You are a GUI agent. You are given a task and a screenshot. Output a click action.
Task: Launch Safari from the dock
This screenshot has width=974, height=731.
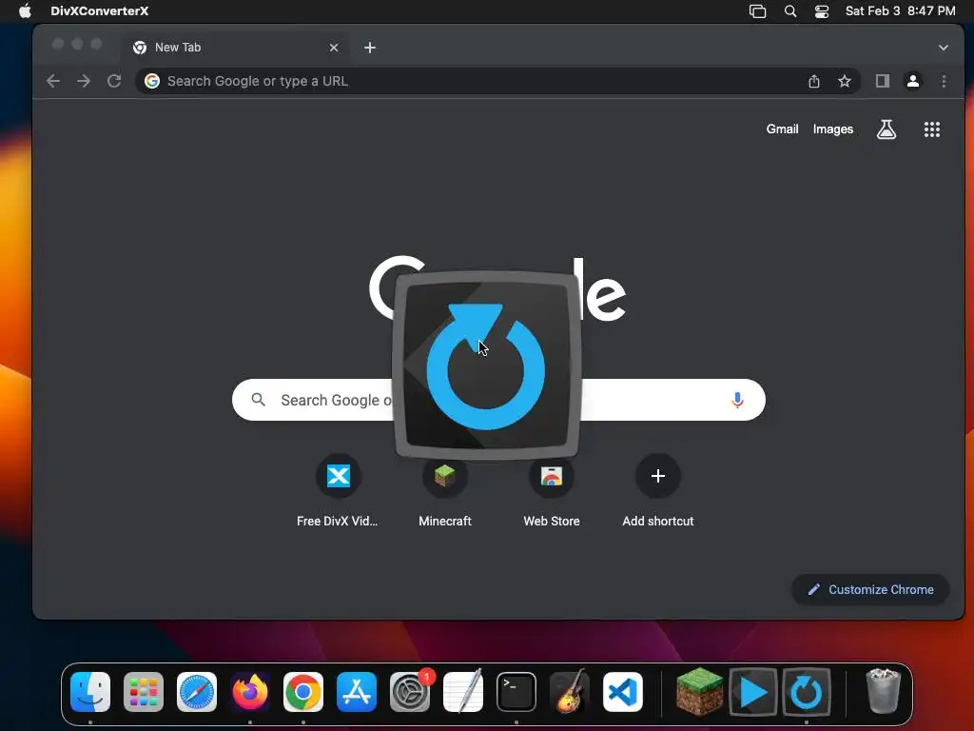[x=197, y=692]
